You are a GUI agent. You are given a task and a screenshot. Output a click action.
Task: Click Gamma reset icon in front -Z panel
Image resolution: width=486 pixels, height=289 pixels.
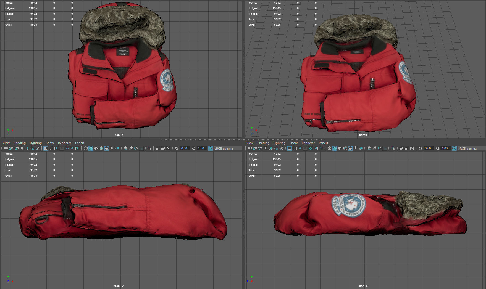coord(194,148)
